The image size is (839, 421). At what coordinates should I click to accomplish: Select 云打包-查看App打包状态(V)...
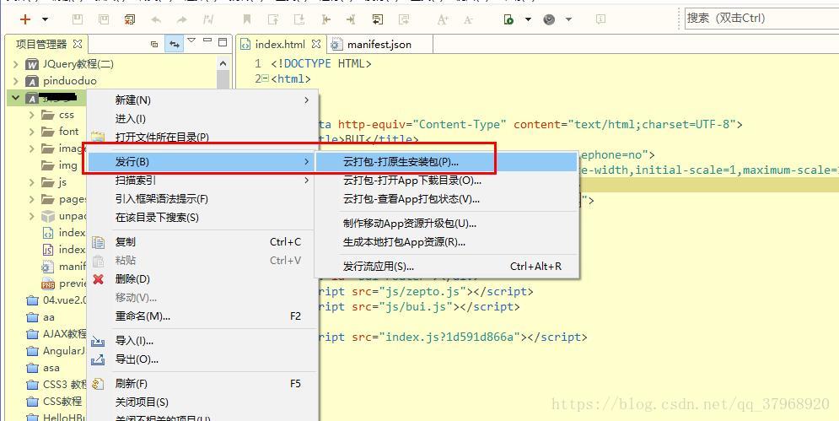click(446, 199)
